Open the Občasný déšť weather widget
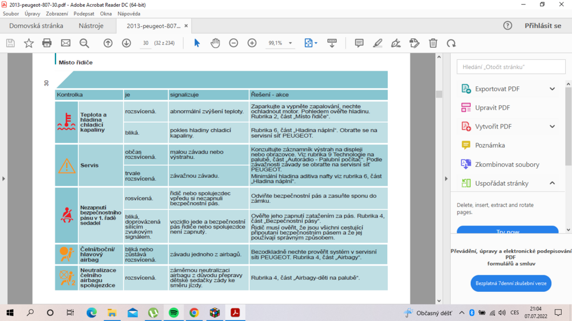 [428, 313]
